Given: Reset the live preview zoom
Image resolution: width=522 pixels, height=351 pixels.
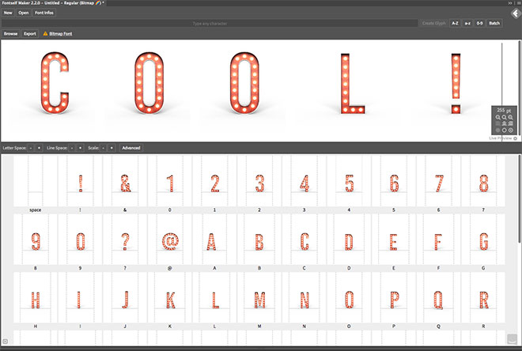Looking at the screenshot, I should pos(505,117).
